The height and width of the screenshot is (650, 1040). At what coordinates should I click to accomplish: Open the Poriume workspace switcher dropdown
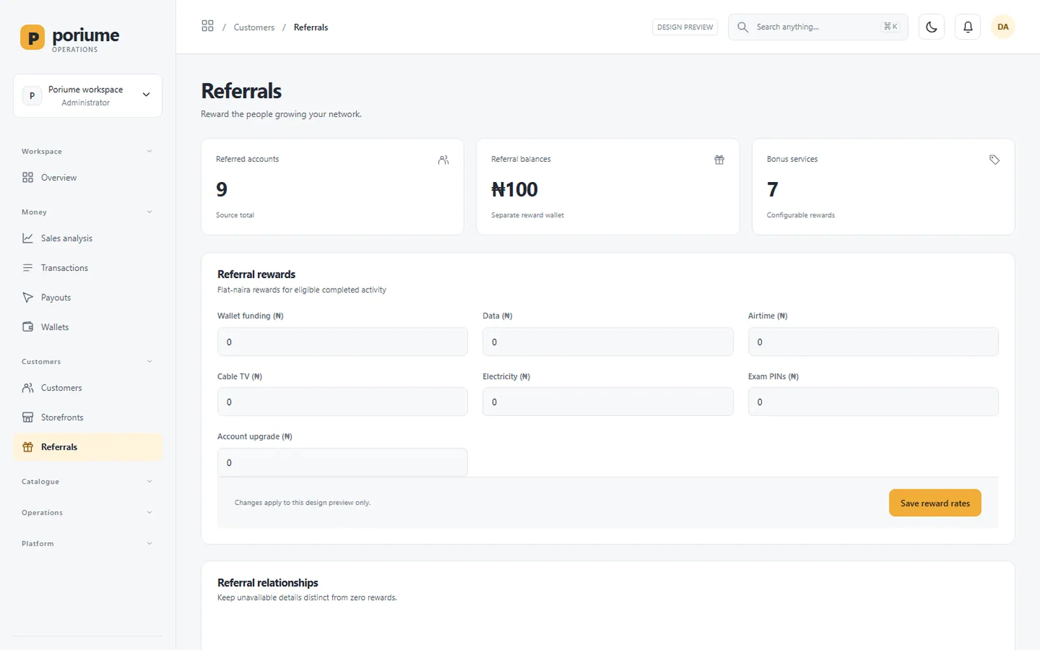[x=88, y=96]
